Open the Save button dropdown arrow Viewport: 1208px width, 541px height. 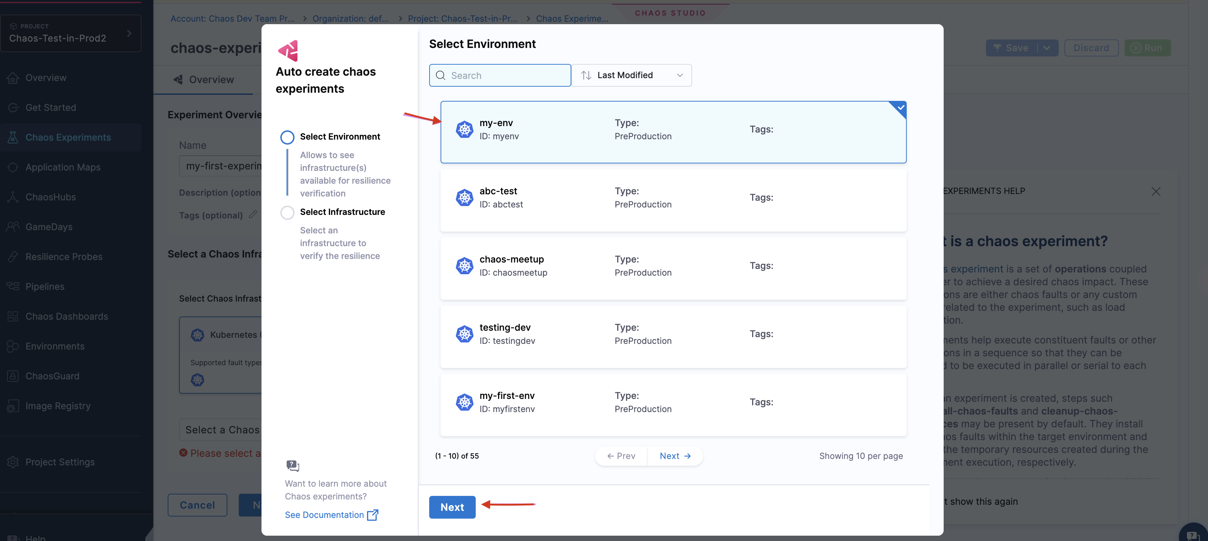tap(1047, 48)
